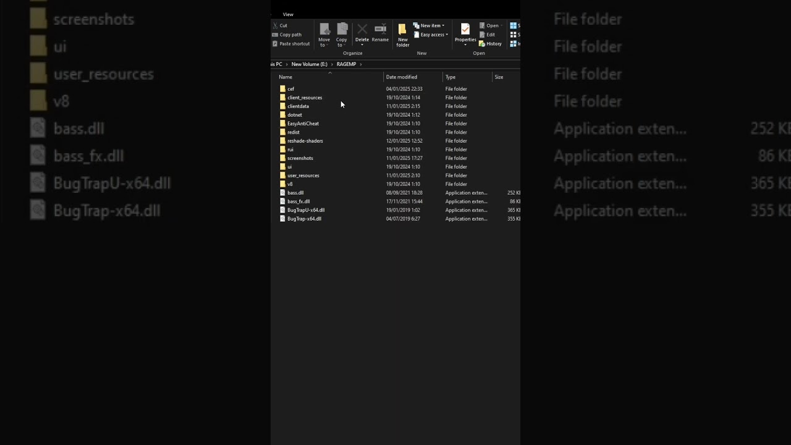This screenshot has width=791, height=445.
Task: Create a New folder from the ribbon
Action: (403, 35)
